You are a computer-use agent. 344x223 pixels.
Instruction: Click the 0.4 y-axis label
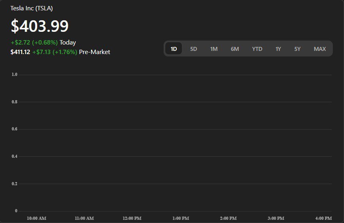point(14,156)
